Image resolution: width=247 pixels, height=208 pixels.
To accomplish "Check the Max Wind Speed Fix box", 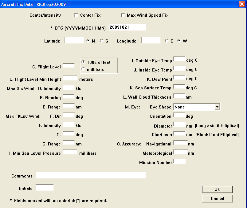I will click(x=123, y=15).
